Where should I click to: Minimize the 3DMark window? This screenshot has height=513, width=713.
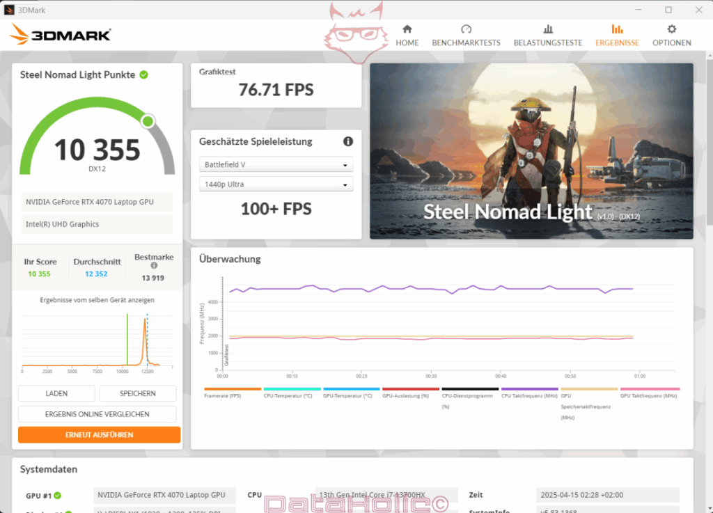click(638, 10)
